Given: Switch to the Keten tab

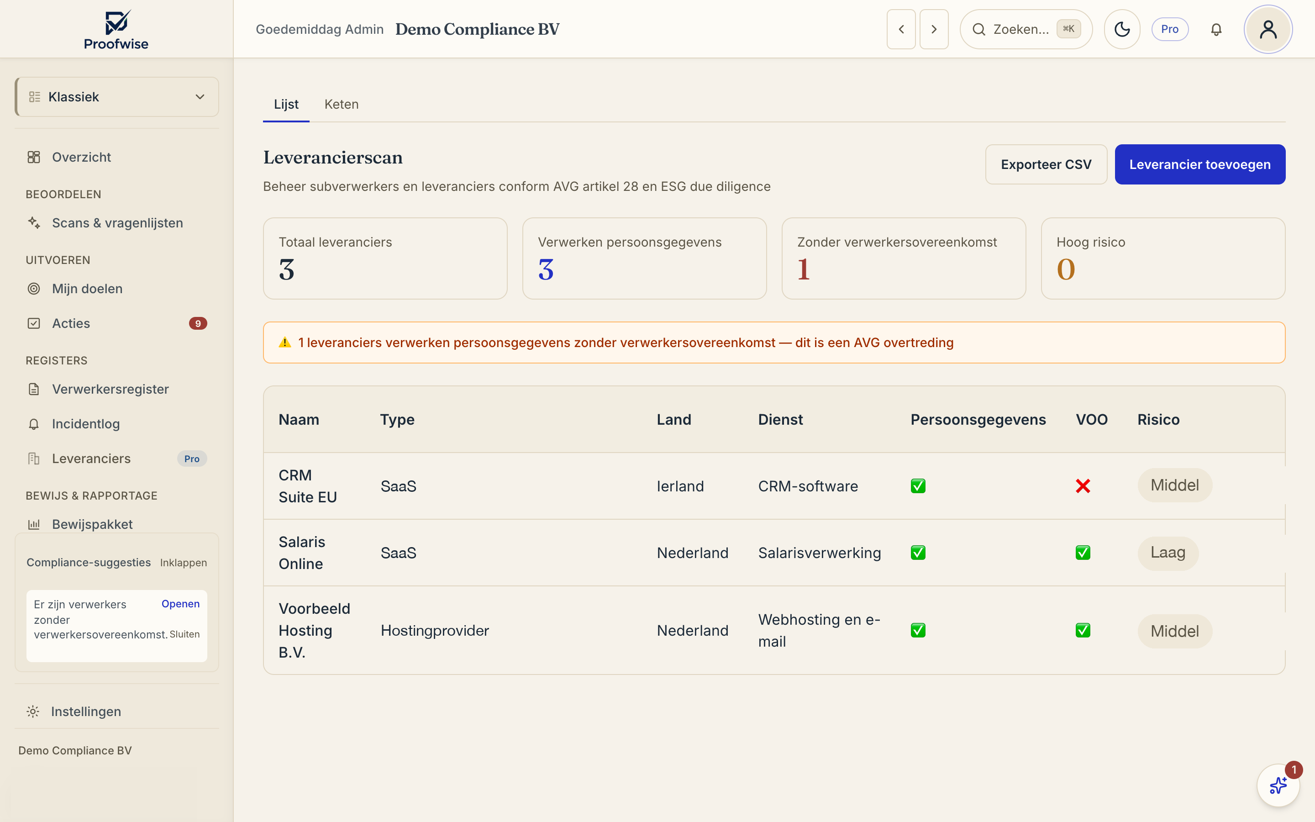Looking at the screenshot, I should [341, 105].
